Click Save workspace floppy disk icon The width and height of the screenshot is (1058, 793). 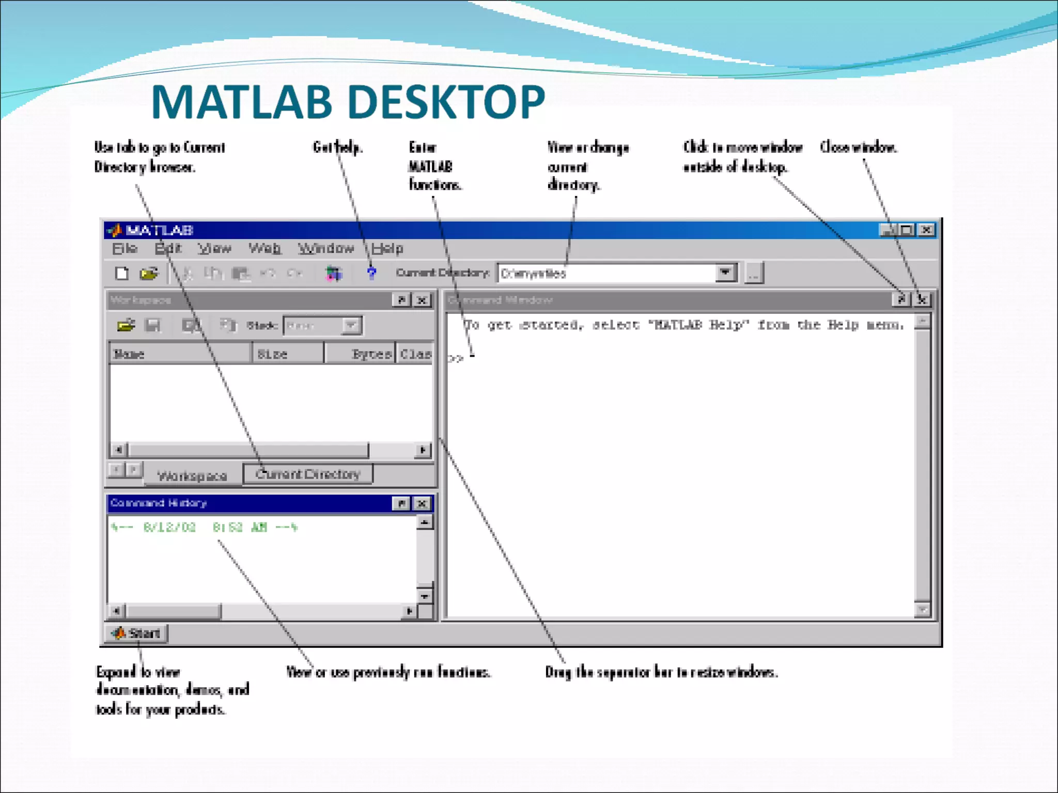[153, 325]
